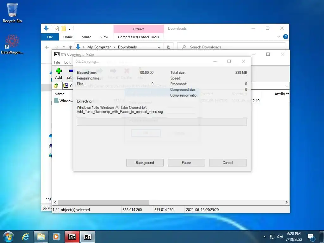This screenshot has height=243, width=324.
Task: Open the File tab in Explorer
Action: point(50,37)
